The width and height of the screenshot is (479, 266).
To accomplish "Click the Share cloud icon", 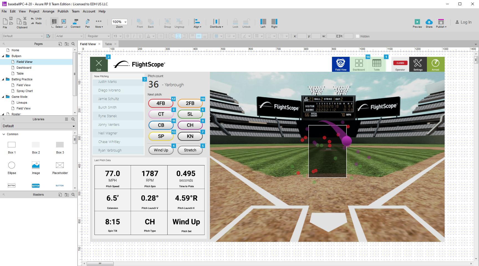I will coord(429,22).
